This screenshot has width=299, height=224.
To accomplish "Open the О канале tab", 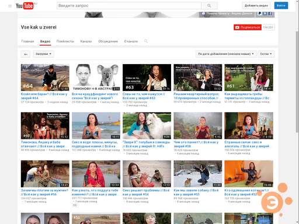I will (131, 41).
